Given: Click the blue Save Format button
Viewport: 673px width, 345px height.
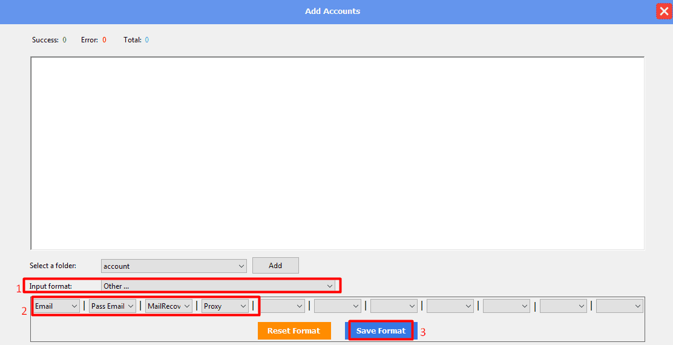Looking at the screenshot, I should click(381, 331).
